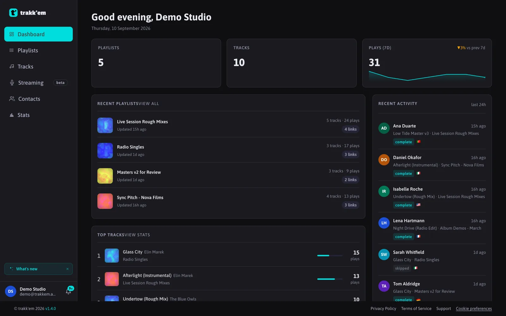The height and width of the screenshot is (316, 506).
Task: Click 'Undertow (Rough Mix)' track title
Action: (x=145, y=299)
